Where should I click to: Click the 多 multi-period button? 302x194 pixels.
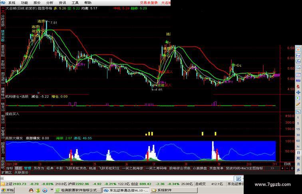pyautogui.click(x=298, y=170)
